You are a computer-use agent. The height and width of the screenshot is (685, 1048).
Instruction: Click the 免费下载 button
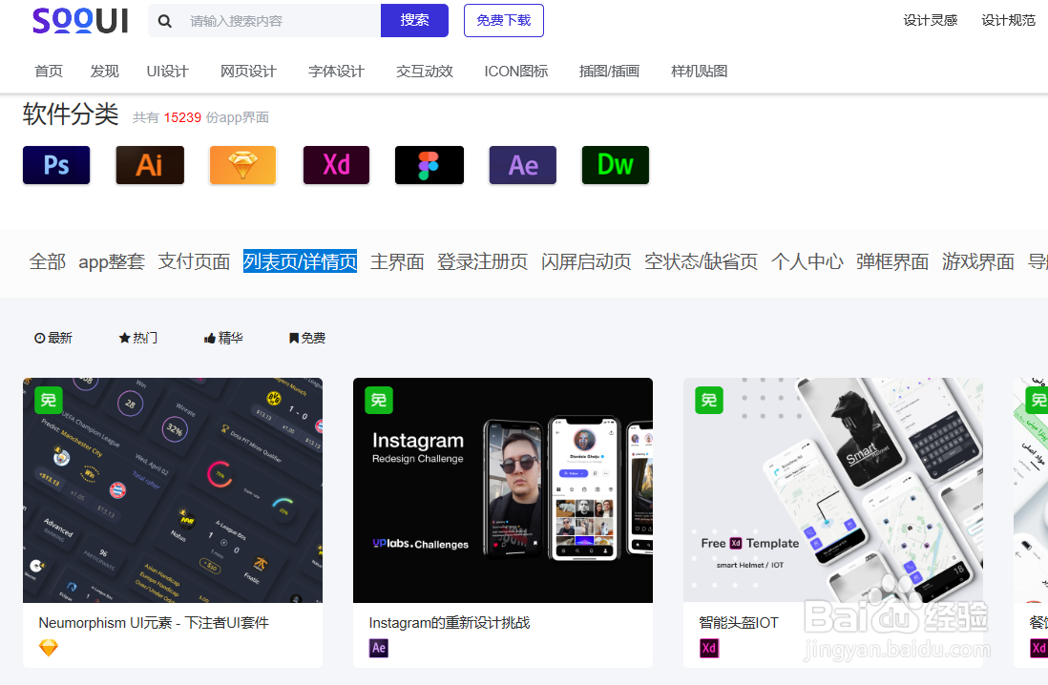[503, 20]
